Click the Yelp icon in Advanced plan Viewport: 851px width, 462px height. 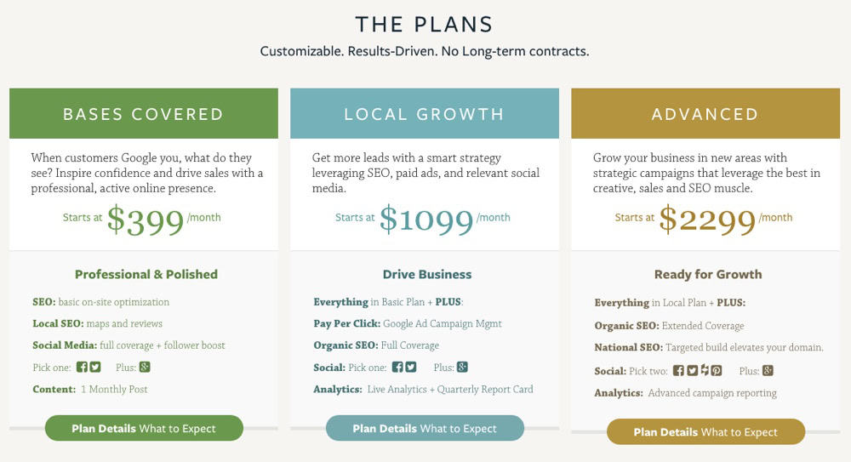[705, 370]
